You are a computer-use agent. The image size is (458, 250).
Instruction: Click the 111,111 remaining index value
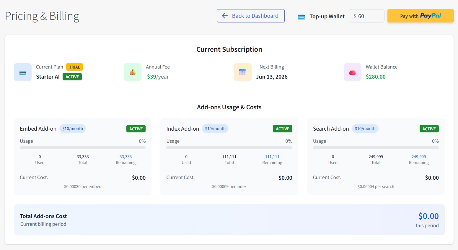[x=272, y=157]
